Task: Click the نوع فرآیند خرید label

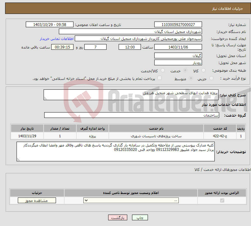Action: [x=233, y=78]
